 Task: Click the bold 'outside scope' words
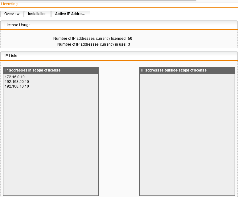click(177, 70)
